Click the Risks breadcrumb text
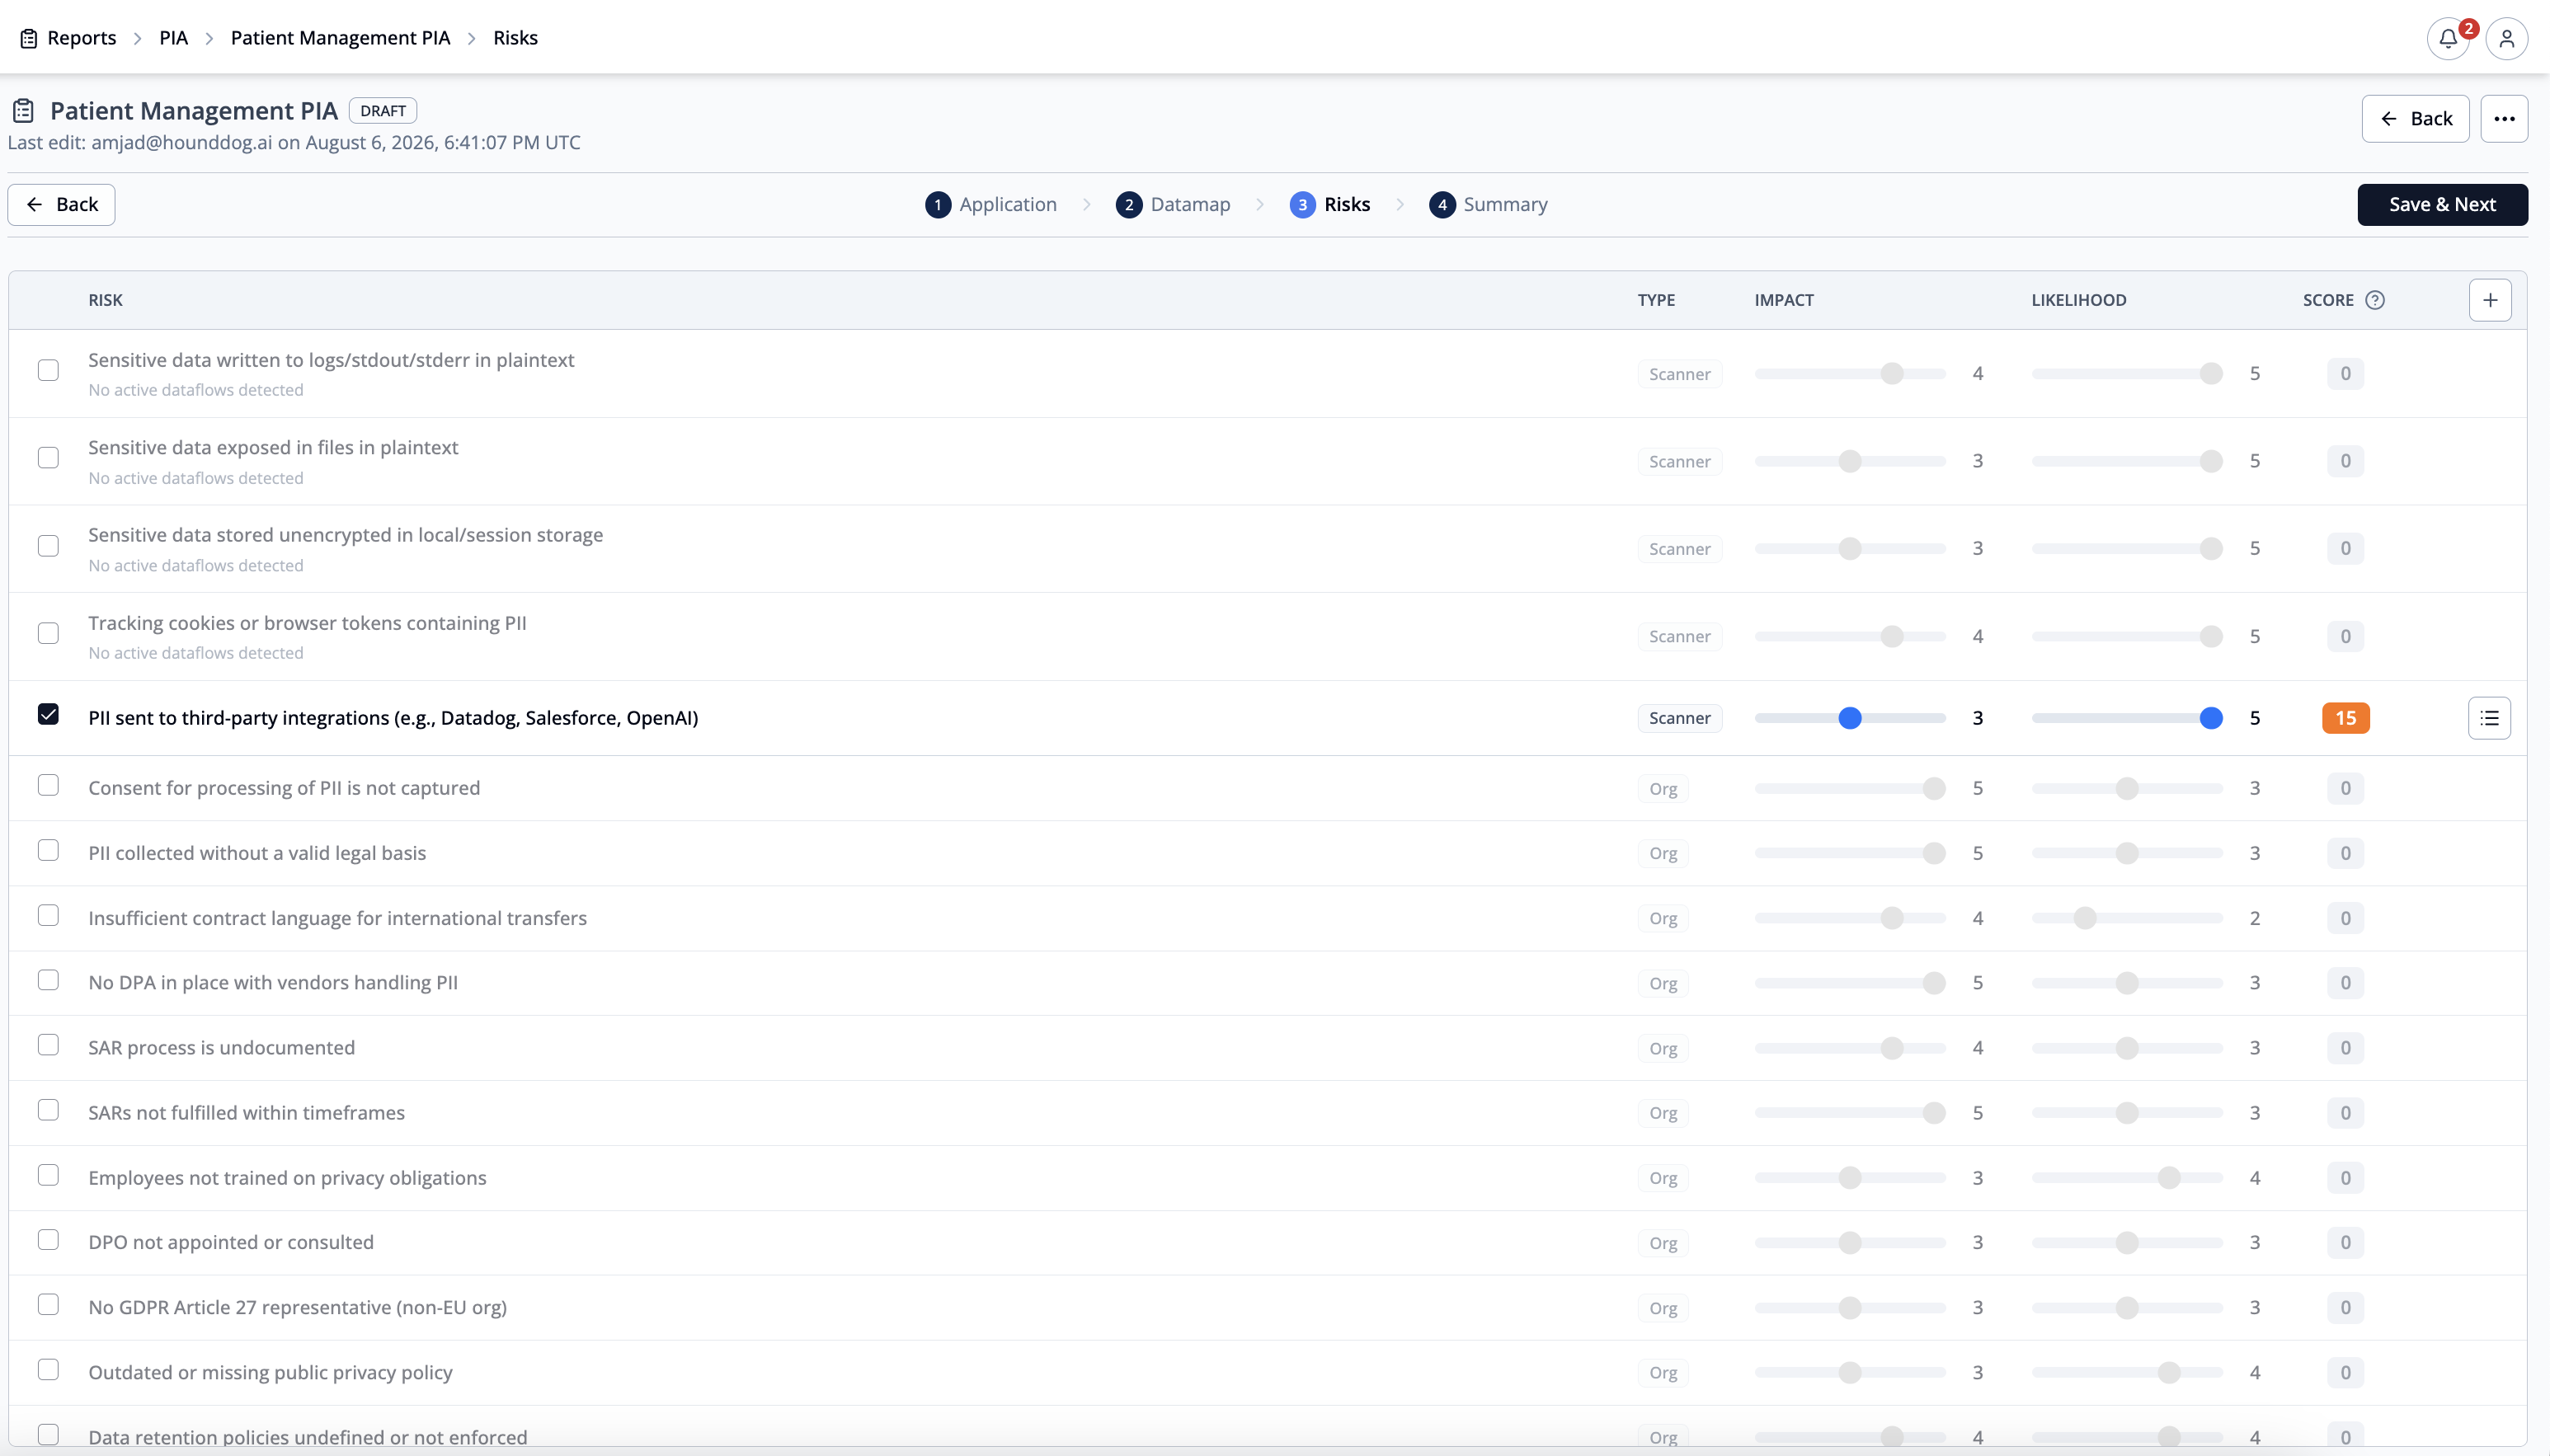This screenshot has width=2550, height=1456. coord(515,38)
